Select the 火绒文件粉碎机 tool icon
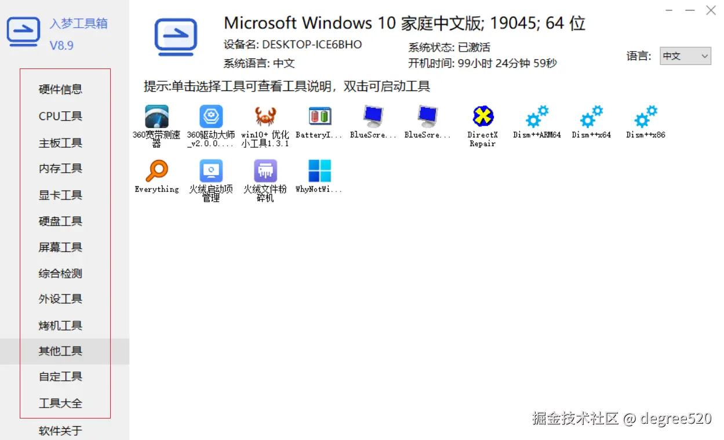This screenshot has width=724, height=440. point(265,171)
